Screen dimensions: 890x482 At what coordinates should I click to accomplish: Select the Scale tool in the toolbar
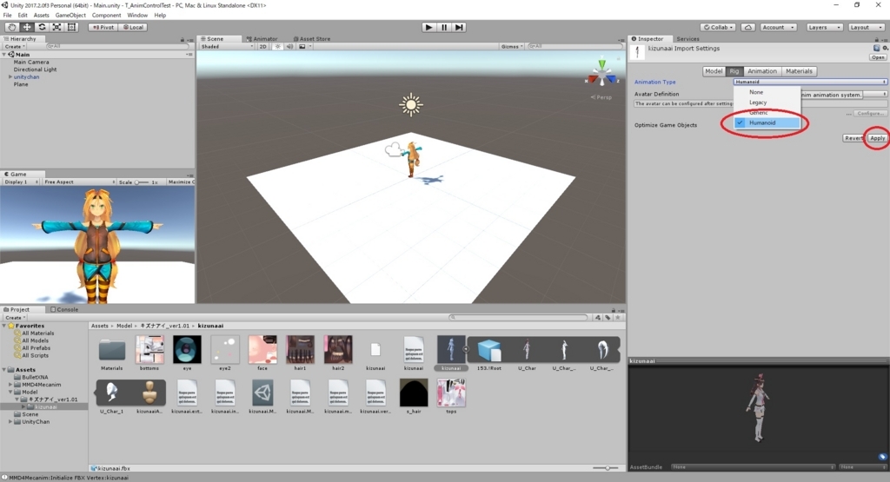tap(56, 27)
